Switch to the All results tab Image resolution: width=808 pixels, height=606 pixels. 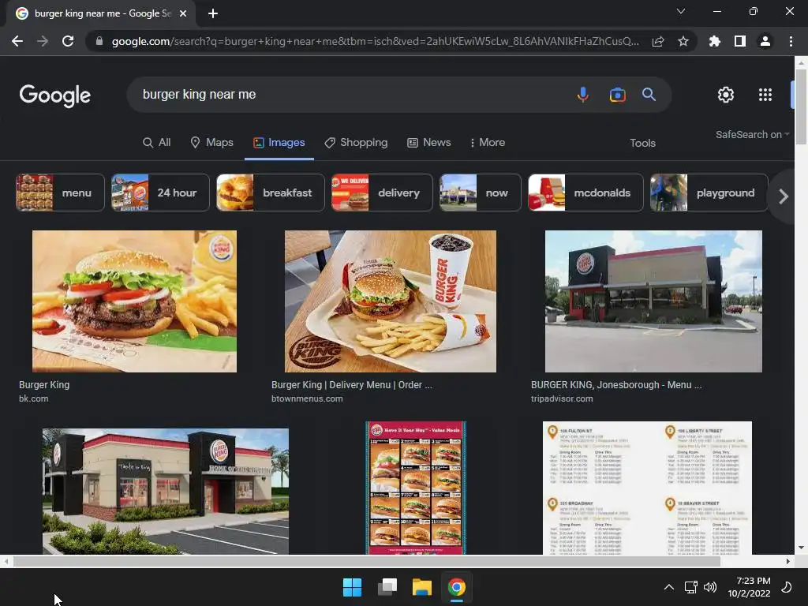tap(157, 143)
